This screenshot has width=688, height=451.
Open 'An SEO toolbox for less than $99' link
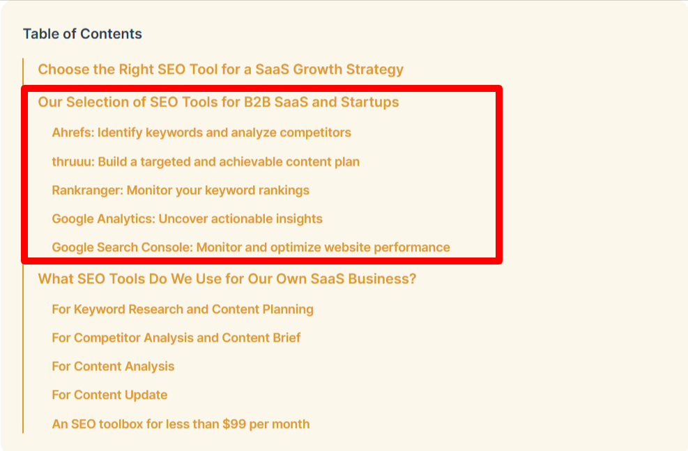point(181,424)
